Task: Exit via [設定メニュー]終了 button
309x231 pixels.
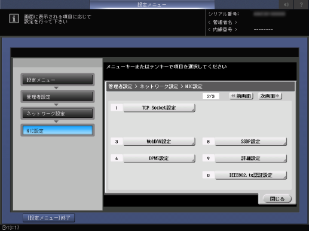Action: point(49,218)
